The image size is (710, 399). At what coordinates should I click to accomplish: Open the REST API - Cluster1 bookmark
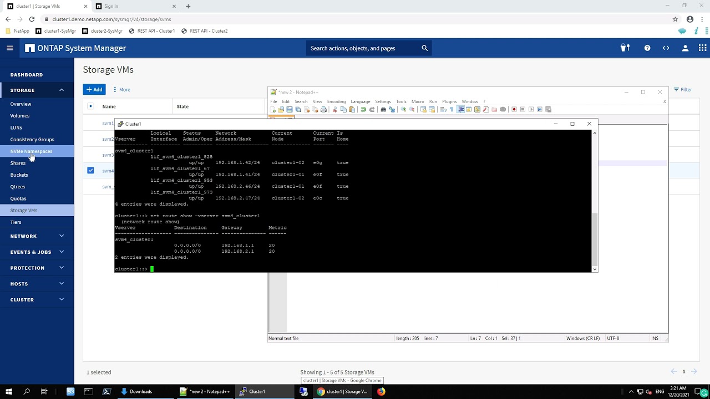click(x=153, y=31)
